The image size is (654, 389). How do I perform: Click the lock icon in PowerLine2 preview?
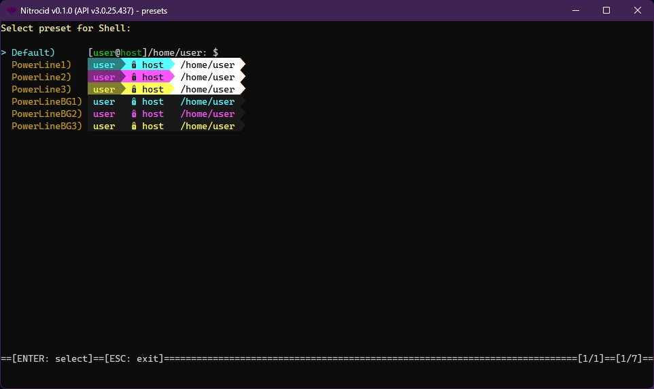(134, 78)
